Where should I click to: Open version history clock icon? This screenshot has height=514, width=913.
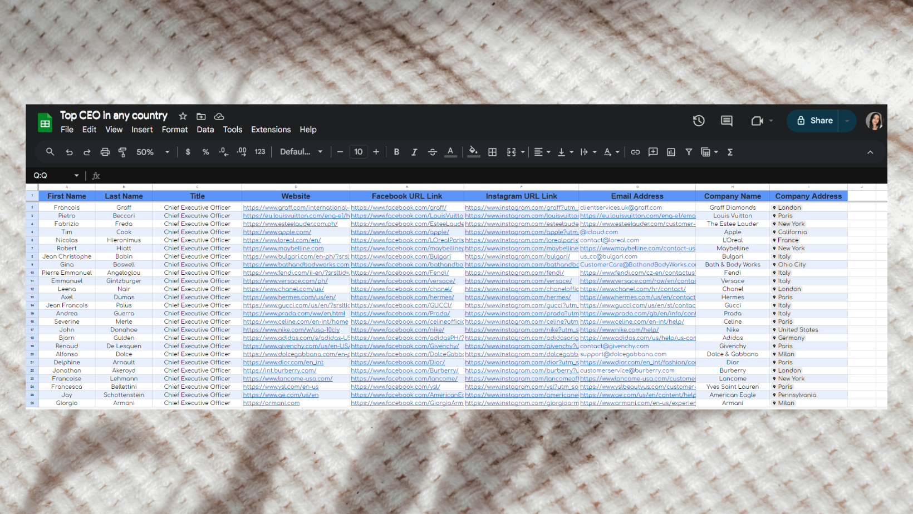(699, 121)
